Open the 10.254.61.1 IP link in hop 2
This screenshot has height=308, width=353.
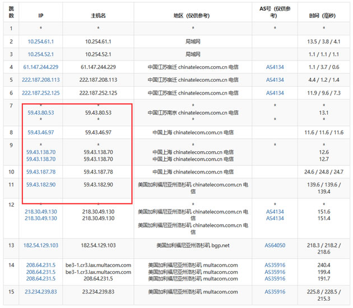[41, 41]
